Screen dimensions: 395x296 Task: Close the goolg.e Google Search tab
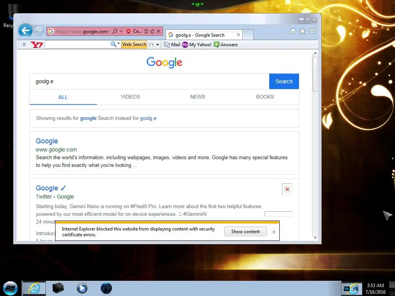[238, 35]
